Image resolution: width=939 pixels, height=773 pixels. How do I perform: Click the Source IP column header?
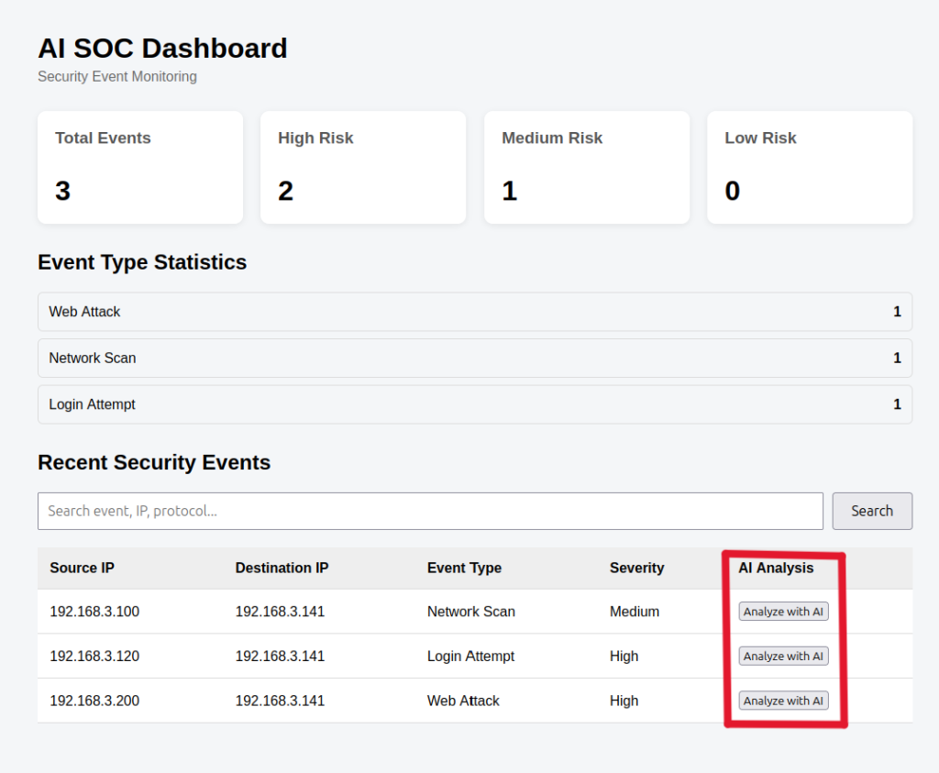(x=82, y=568)
